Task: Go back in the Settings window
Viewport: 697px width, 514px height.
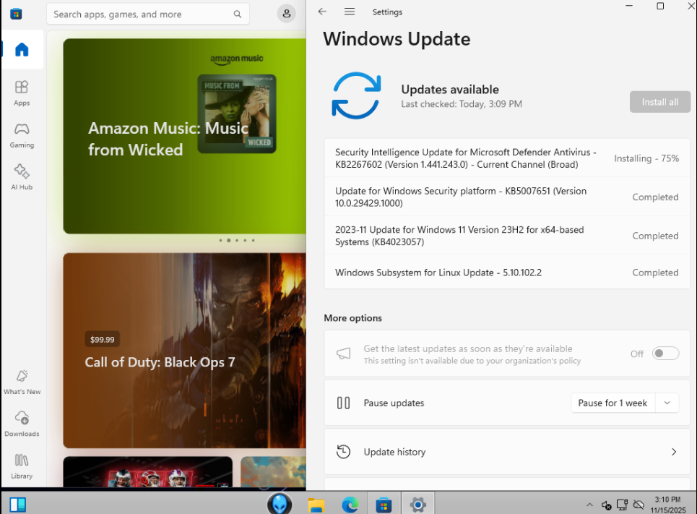Action: coord(322,12)
